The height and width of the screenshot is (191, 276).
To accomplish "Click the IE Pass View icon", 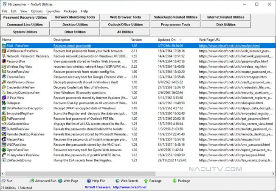I will pyautogui.click(x=4, y=98).
